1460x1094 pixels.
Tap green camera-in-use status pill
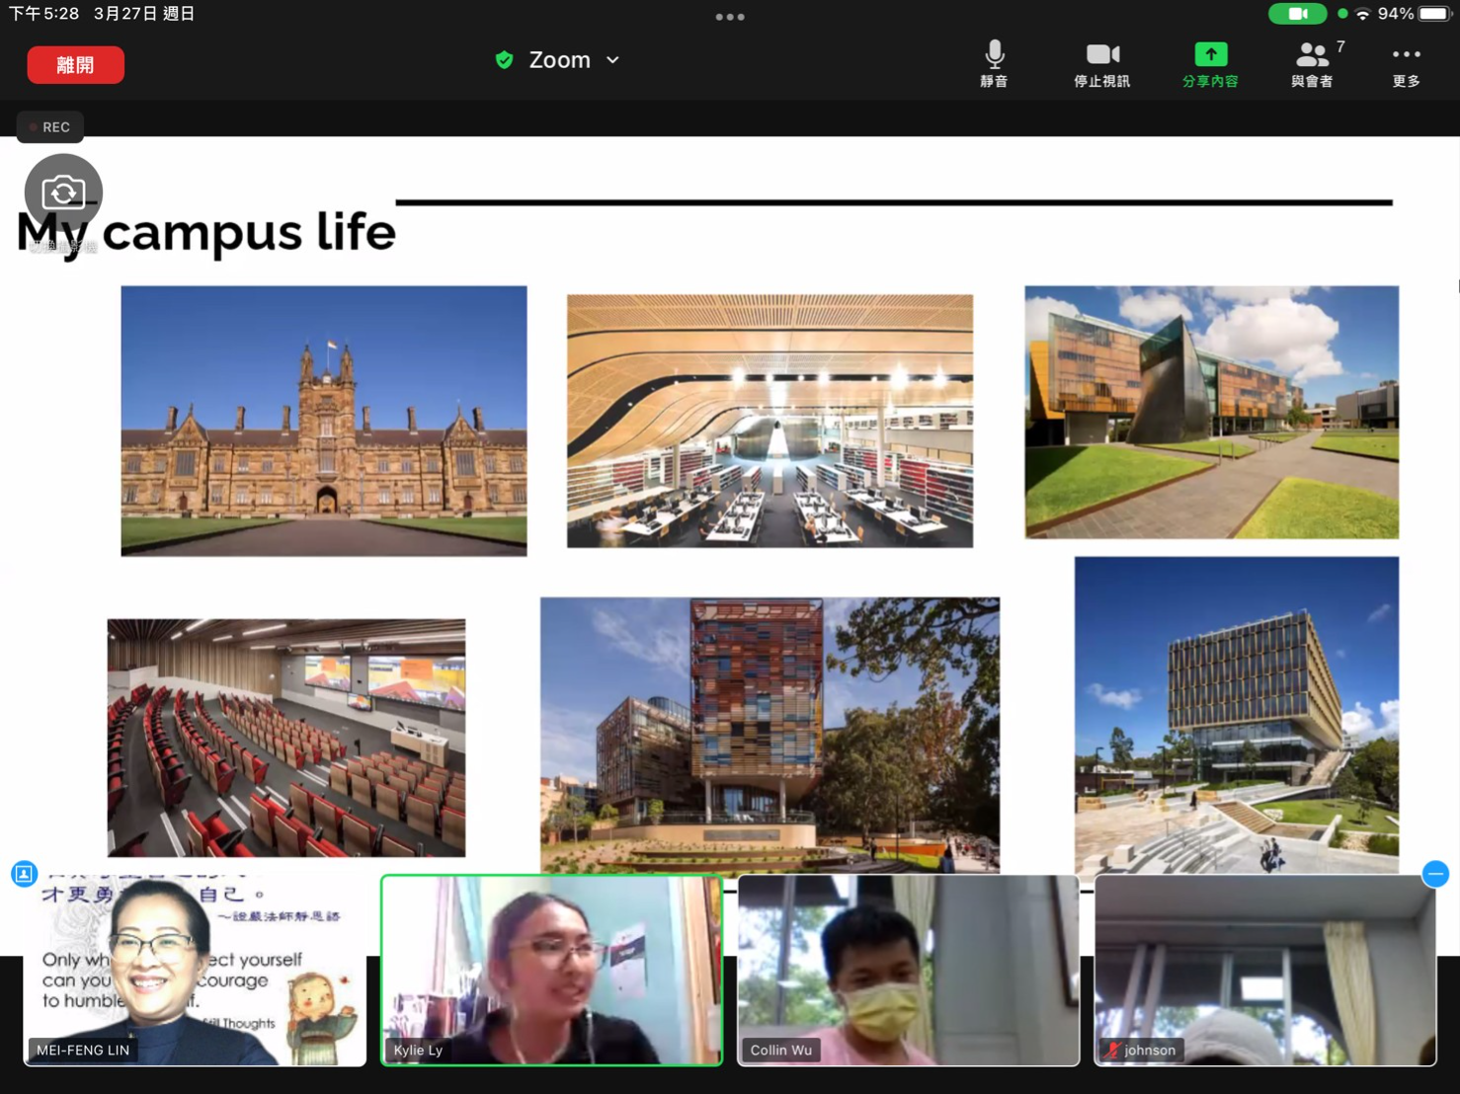1297,14
